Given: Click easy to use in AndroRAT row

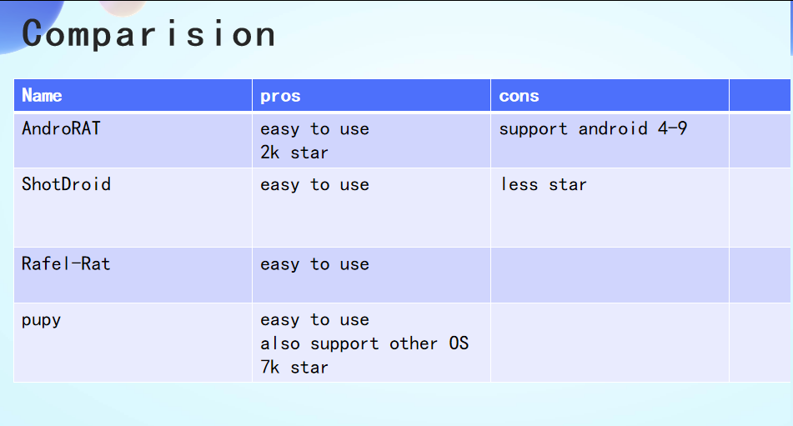Looking at the screenshot, I should pos(314,129).
